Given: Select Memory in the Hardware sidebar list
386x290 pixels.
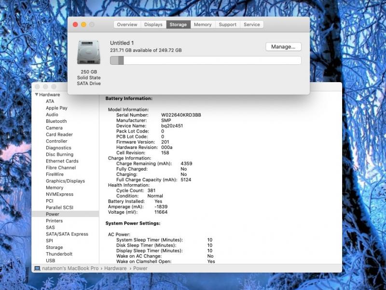Looking at the screenshot, I should pyautogui.click(x=55, y=188).
